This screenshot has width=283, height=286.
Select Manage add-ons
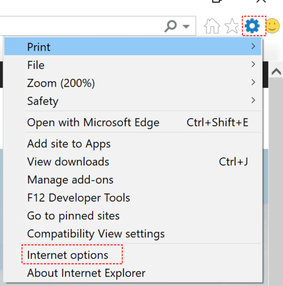[x=70, y=180]
